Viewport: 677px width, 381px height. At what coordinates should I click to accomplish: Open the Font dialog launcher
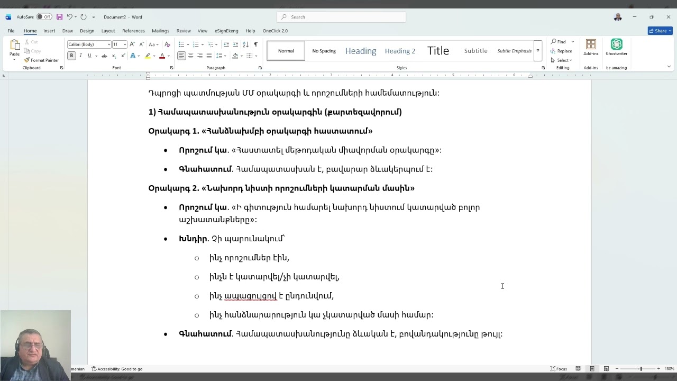tap(171, 68)
